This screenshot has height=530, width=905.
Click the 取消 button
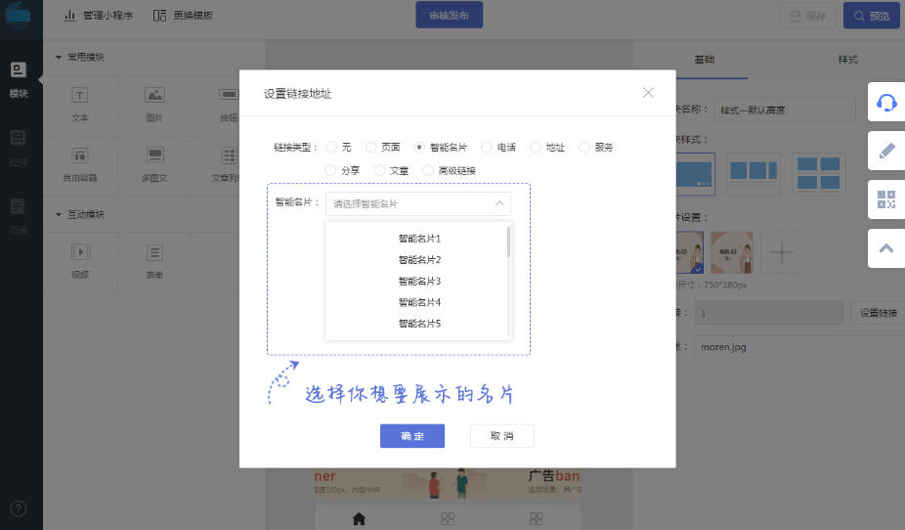501,436
